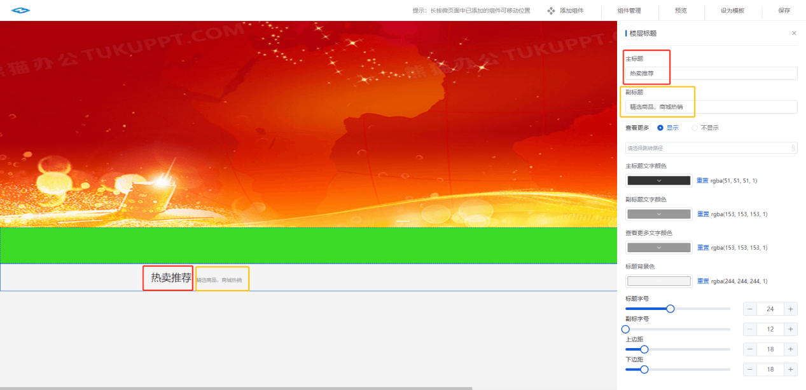This screenshot has height=390, width=806.
Task: Click the 添加组件 label
Action: (571, 11)
